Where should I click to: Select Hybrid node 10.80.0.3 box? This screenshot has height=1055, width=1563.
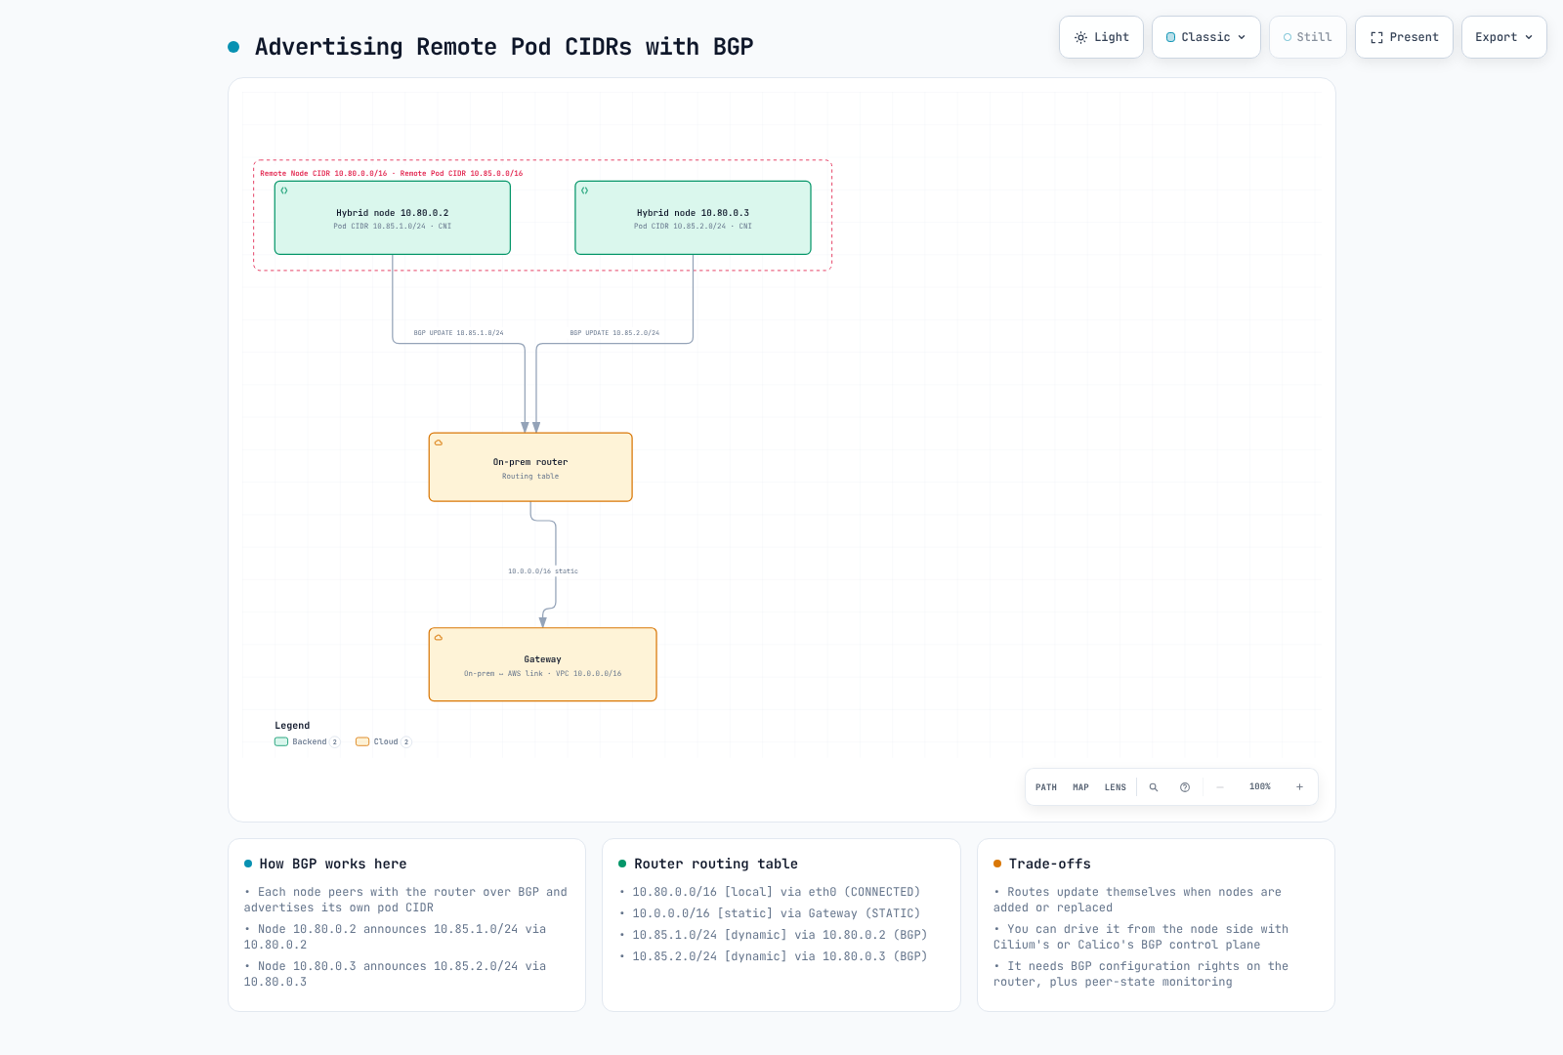pyautogui.click(x=693, y=218)
